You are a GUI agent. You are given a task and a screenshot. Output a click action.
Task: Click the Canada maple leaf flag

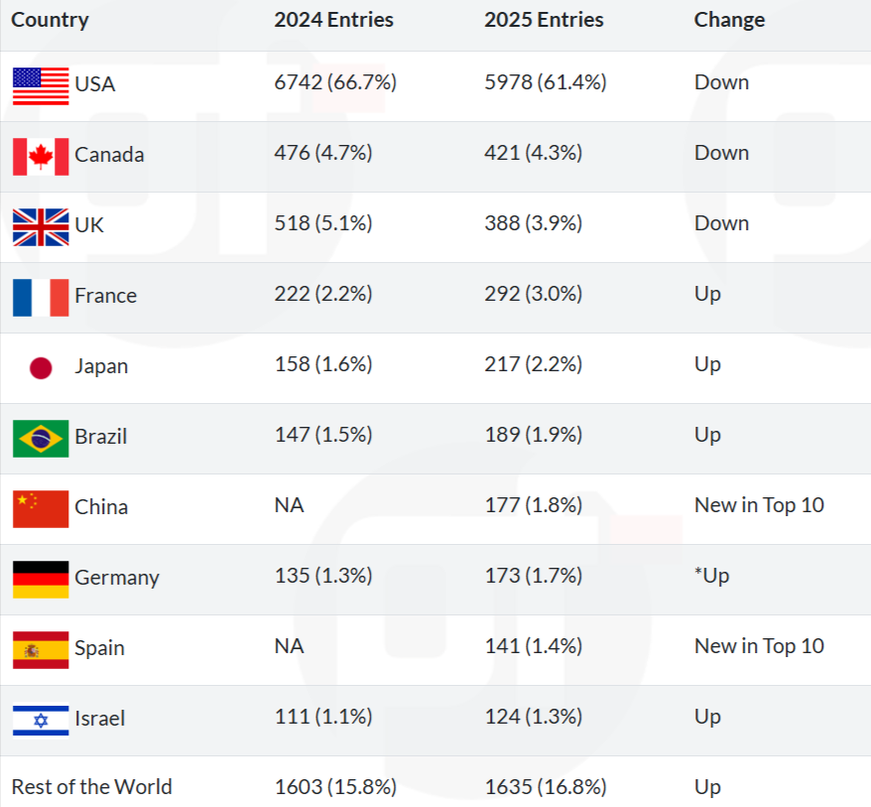point(41,156)
